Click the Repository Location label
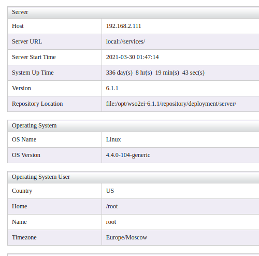Viewport: 259px width, 256px height. point(37,104)
